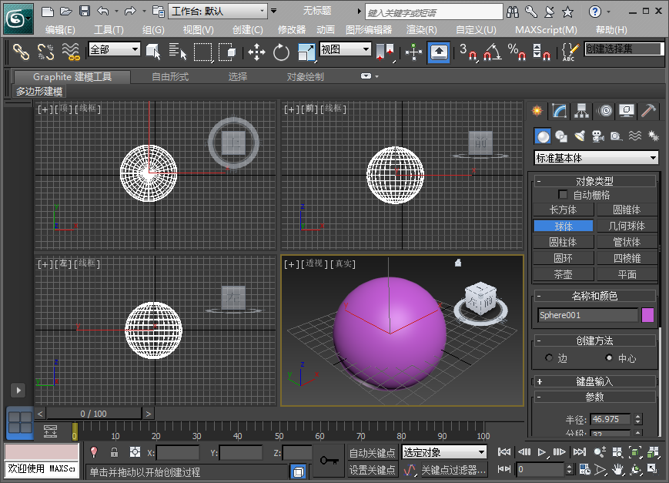Toggle the Percent Snap button

click(517, 52)
